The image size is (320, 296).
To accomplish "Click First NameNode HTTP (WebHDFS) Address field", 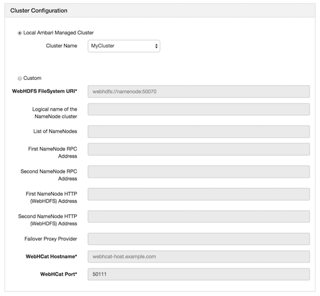I will click(199, 194).
